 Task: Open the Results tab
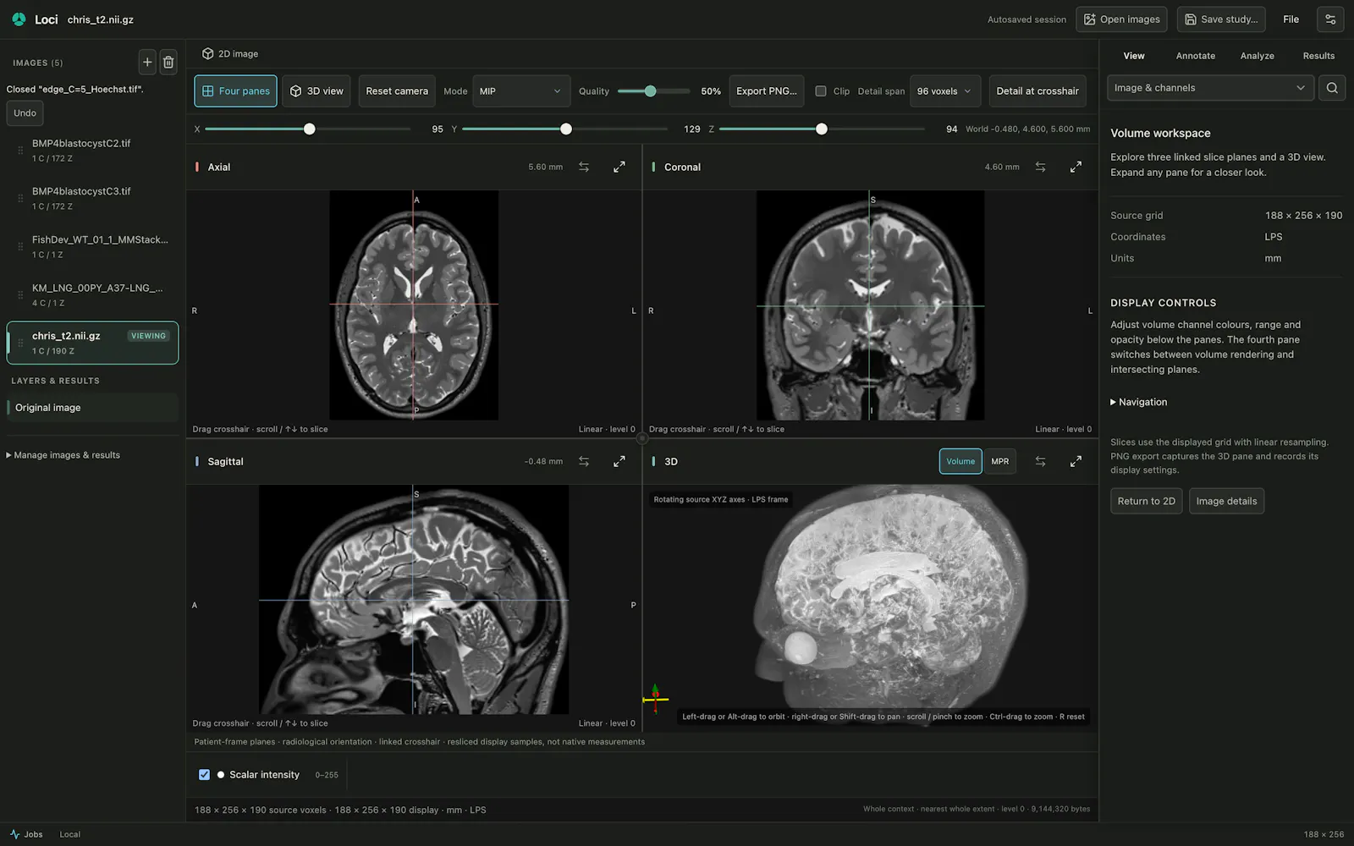click(x=1318, y=56)
